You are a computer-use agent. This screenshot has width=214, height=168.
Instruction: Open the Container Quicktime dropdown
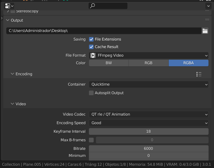point(149,84)
